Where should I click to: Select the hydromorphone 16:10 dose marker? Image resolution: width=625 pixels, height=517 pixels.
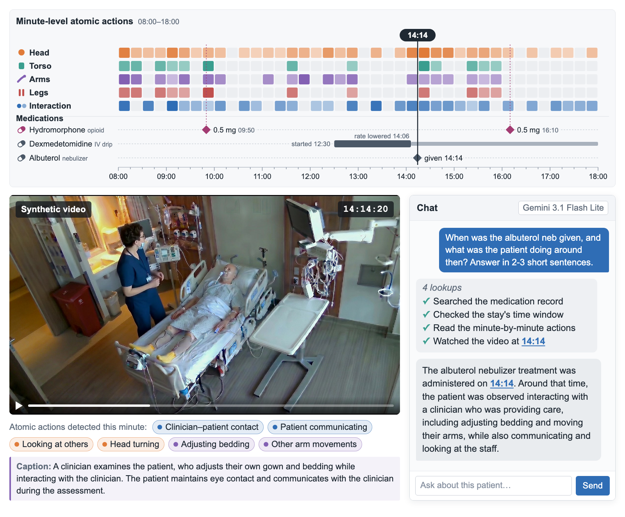[510, 130]
